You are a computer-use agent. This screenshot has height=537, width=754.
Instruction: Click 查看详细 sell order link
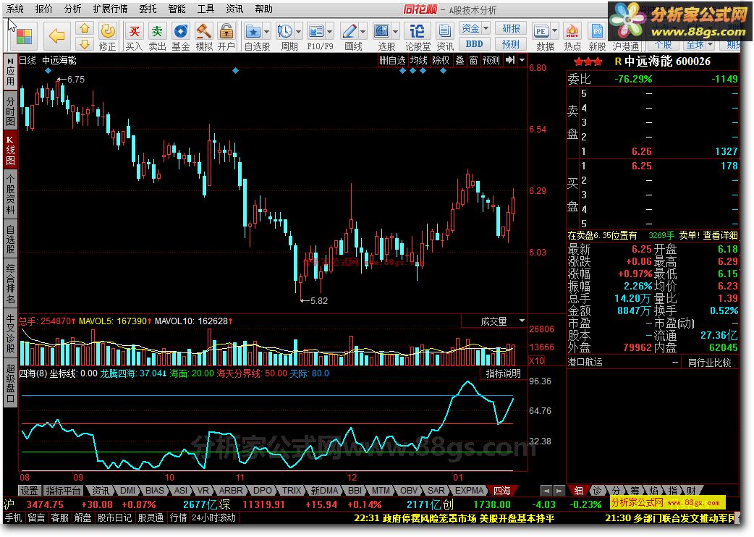(x=720, y=235)
